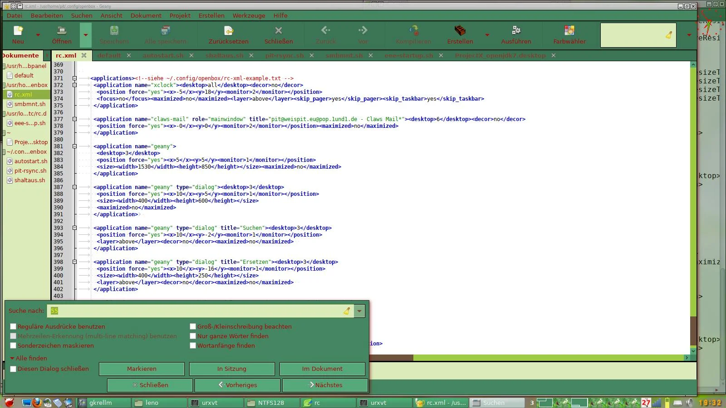Viewport: 726px width, 408px height.
Task: Close the rc.xml tab with its X
Action: (x=84, y=55)
